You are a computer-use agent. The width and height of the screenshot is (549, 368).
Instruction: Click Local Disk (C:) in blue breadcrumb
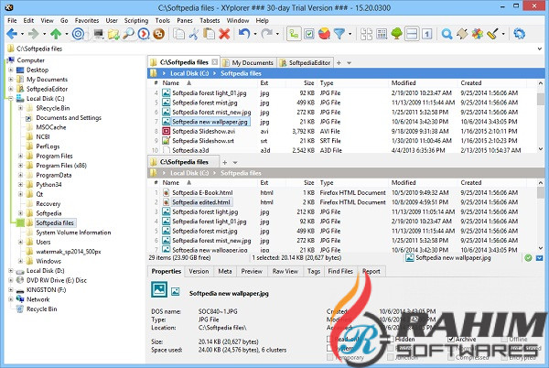pyautogui.click(x=189, y=73)
